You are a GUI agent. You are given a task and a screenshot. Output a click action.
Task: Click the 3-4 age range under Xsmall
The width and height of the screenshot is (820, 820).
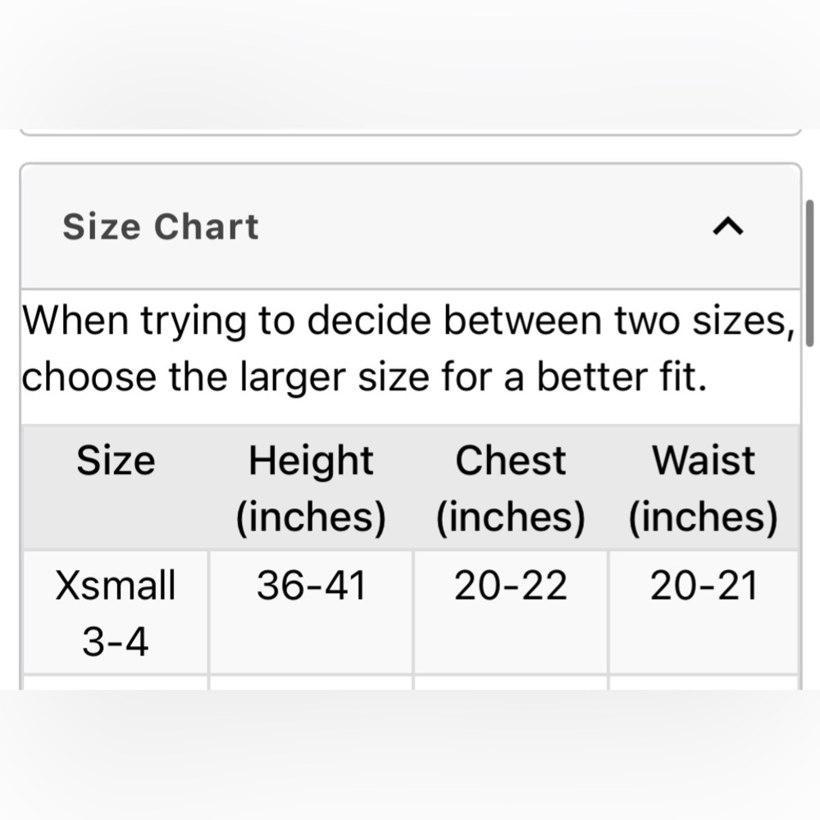116,642
